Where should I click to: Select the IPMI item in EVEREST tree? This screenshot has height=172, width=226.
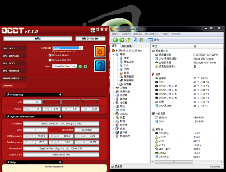(126, 69)
